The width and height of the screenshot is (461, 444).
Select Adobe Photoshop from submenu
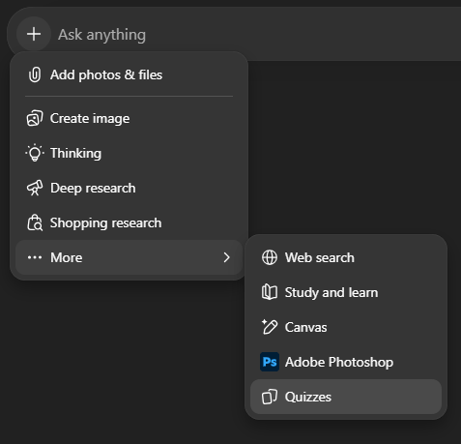346,362
